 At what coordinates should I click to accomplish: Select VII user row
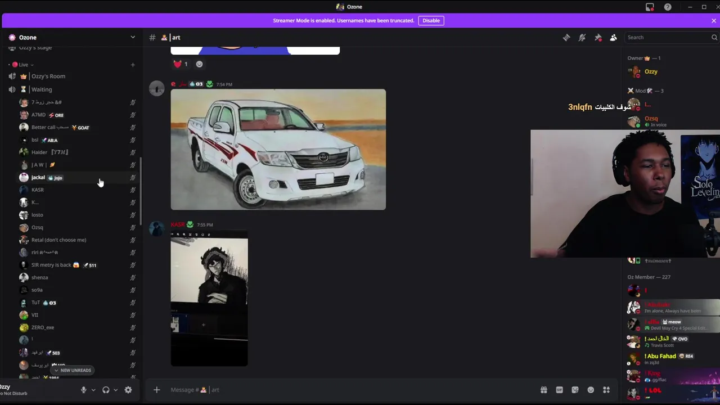pyautogui.click(x=78, y=315)
